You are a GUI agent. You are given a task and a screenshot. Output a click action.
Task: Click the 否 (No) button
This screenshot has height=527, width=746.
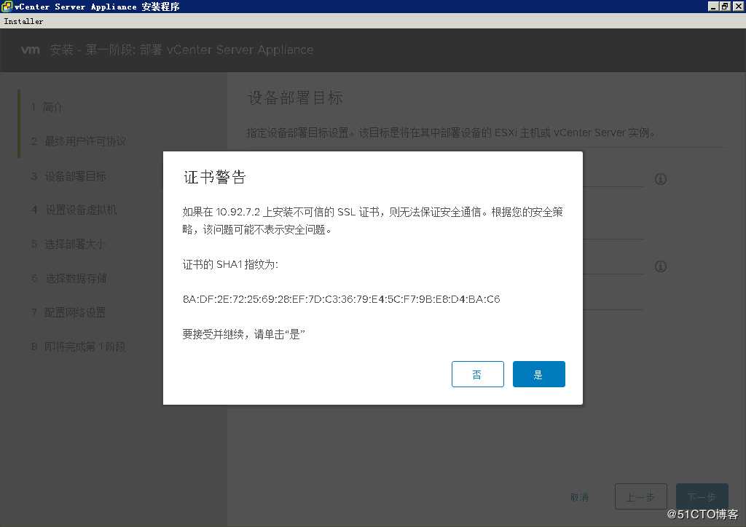pos(477,374)
